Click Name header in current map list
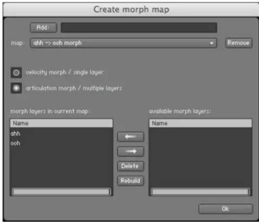Image resolution: width=259 pixels, height=222 pixels. [61, 123]
